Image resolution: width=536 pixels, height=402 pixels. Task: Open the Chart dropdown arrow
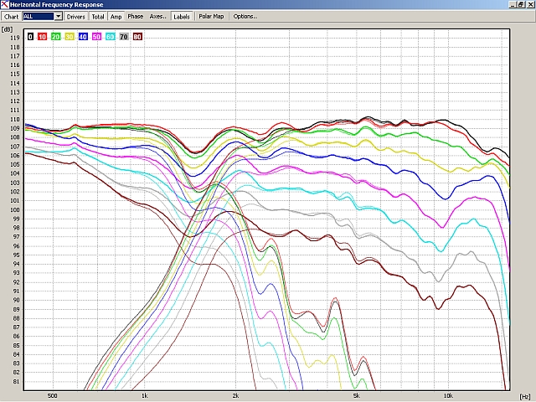58,17
